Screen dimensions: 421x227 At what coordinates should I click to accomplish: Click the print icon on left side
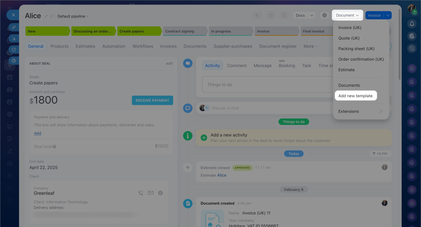pyautogui.click(x=14, y=60)
